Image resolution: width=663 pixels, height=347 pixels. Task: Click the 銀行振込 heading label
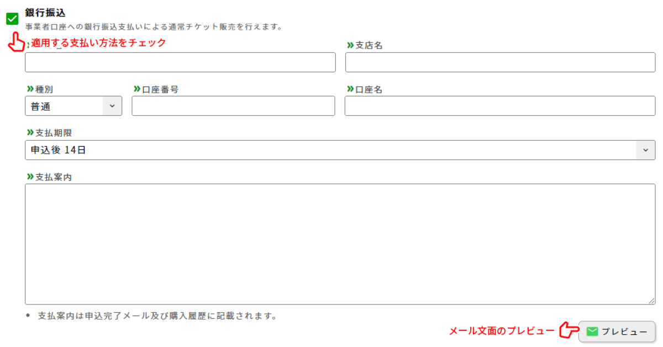(45, 13)
